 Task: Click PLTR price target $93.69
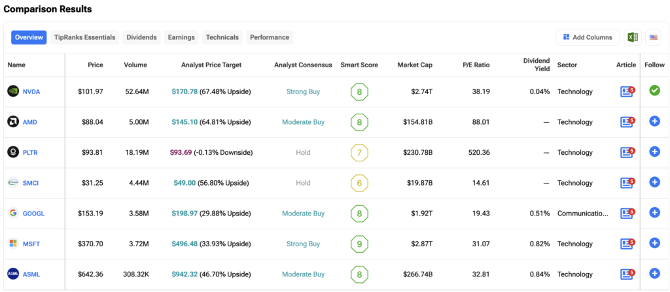[181, 152]
